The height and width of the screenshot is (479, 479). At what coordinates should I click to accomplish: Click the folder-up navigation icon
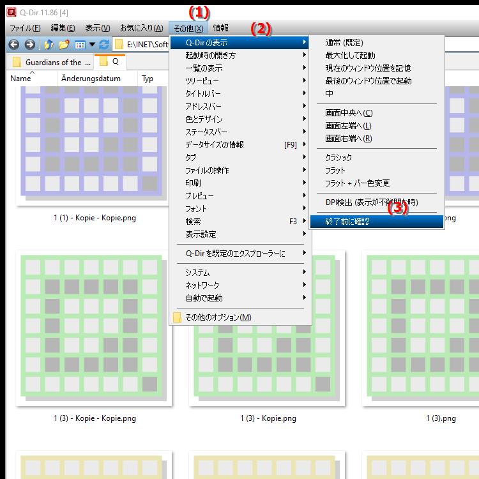point(49,45)
